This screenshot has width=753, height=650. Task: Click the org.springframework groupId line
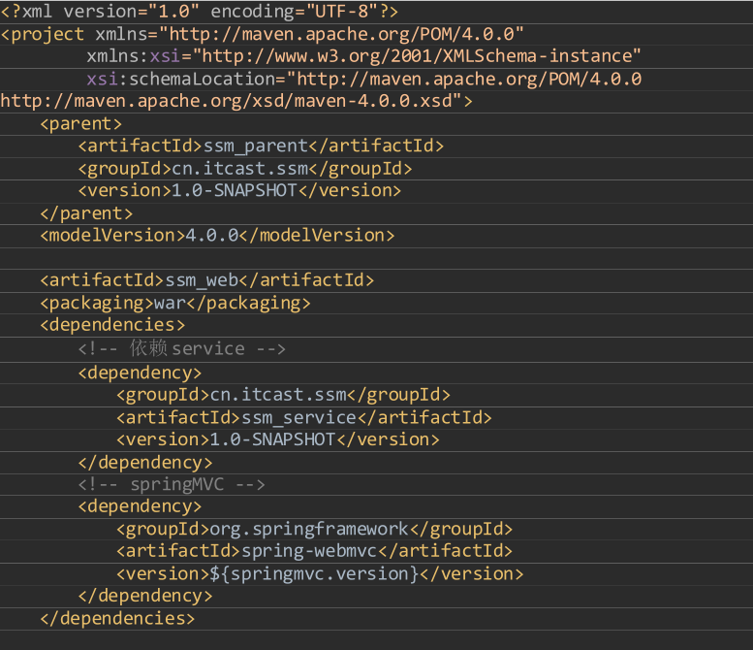pyautogui.click(x=315, y=530)
